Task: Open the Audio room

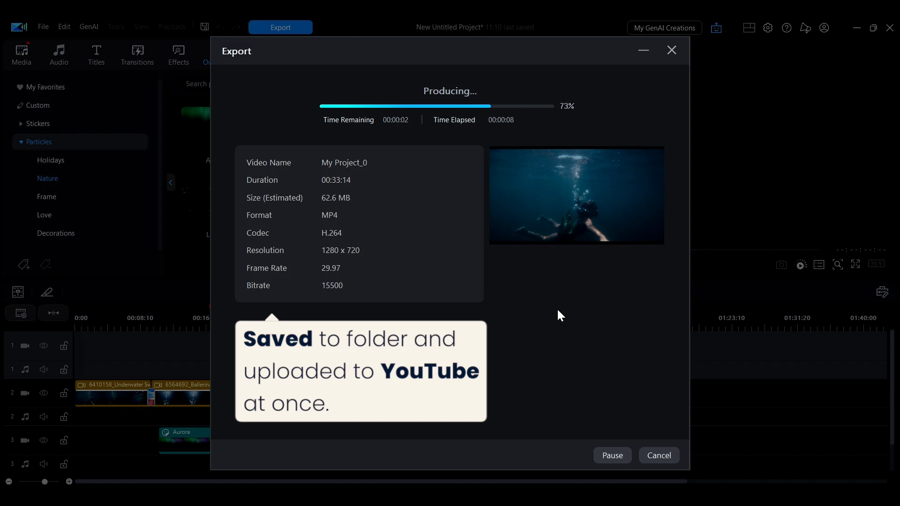Action: pos(59,55)
